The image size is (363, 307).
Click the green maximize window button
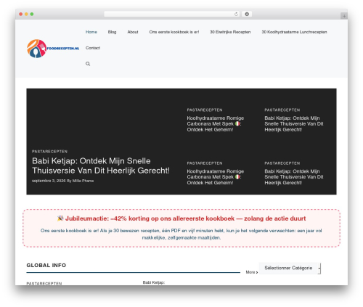pyautogui.click(x=32, y=14)
